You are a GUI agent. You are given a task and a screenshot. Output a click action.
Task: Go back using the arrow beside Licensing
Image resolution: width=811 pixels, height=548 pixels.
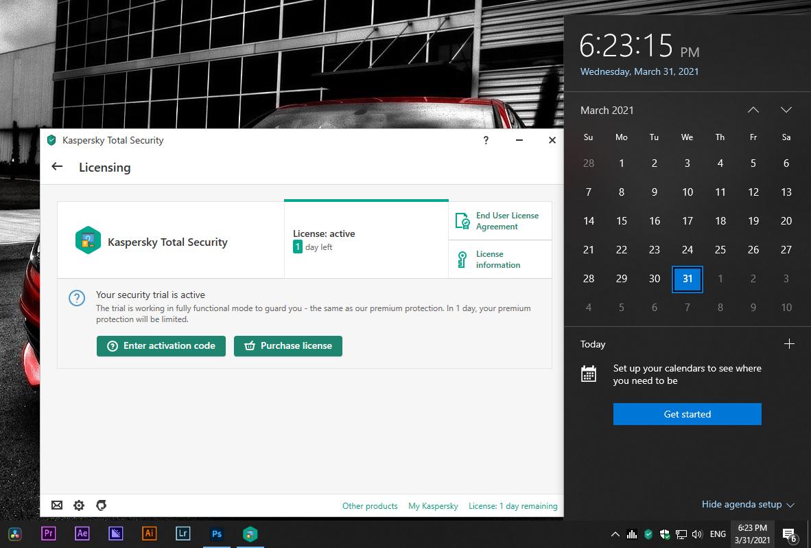coord(57,167)
